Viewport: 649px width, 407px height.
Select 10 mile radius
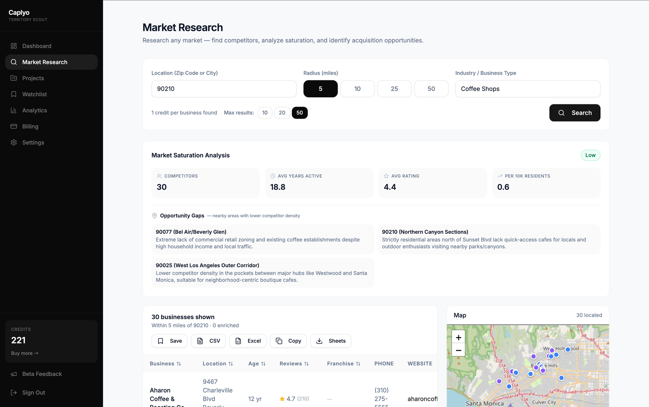click(357, 89)
